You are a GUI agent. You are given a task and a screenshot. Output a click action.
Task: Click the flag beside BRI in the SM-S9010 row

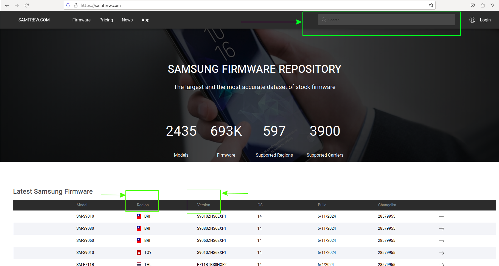tap(139, 216)
